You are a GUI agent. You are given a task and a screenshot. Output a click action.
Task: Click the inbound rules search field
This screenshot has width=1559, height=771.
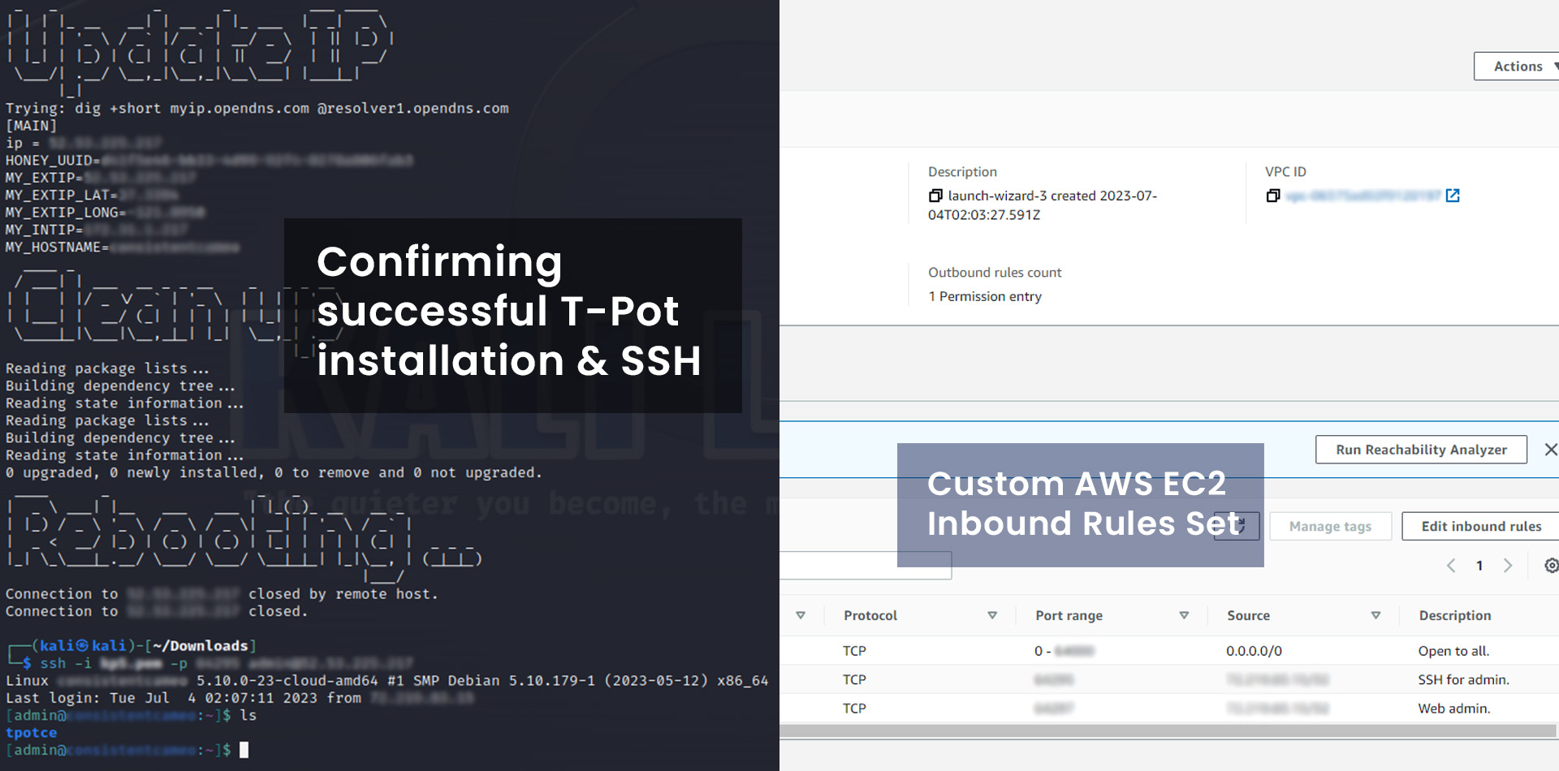pyautogui.click(x=866, y=566)
